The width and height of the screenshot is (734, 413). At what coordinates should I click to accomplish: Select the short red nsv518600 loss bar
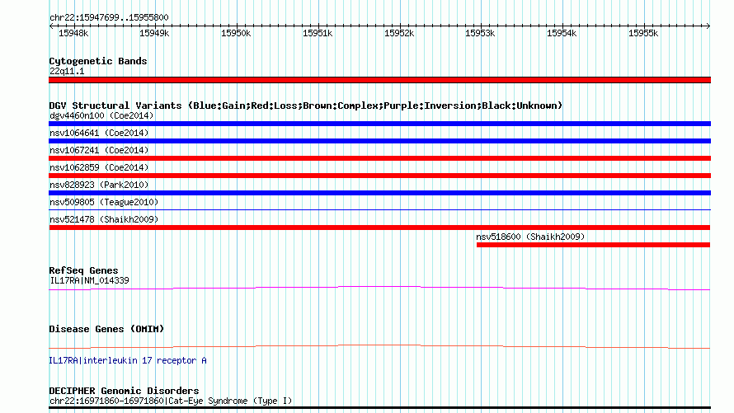(x=593, y=245)
